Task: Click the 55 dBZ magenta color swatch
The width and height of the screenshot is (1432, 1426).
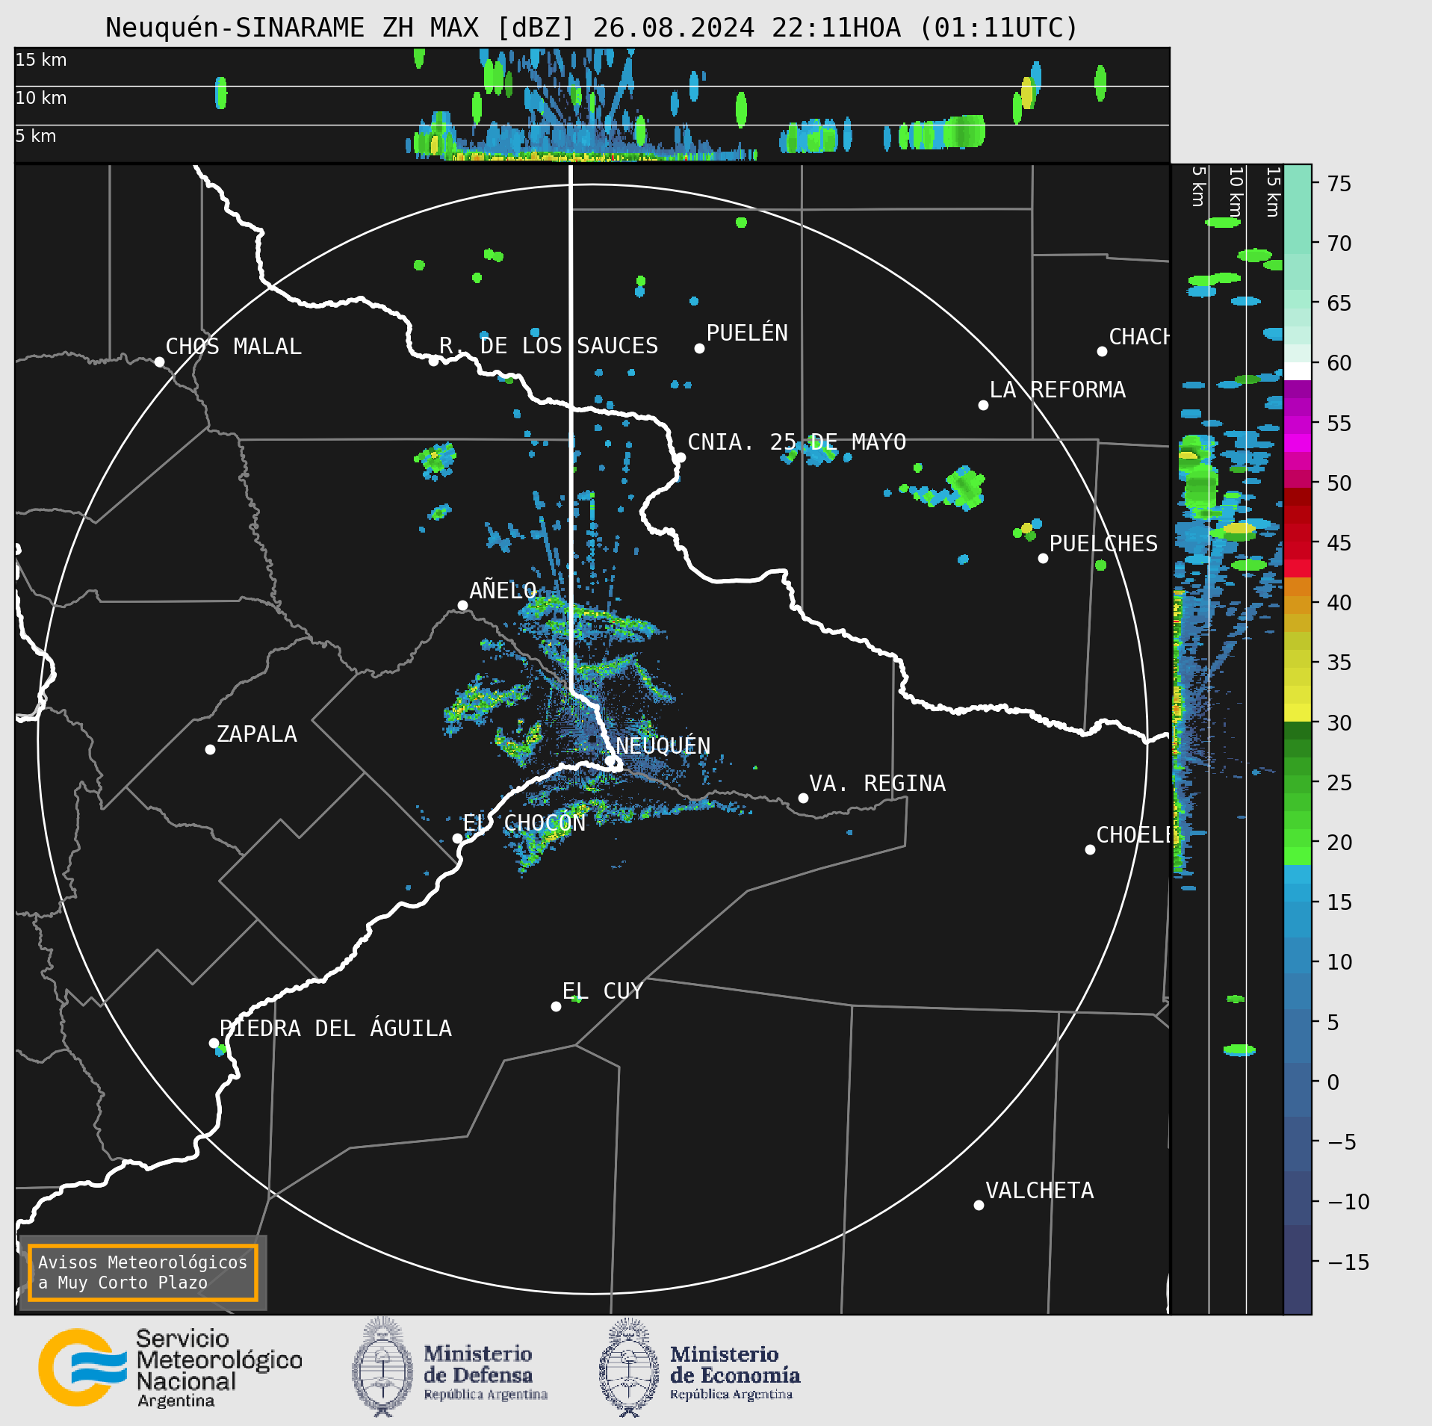Action: tap(1298, 425)
